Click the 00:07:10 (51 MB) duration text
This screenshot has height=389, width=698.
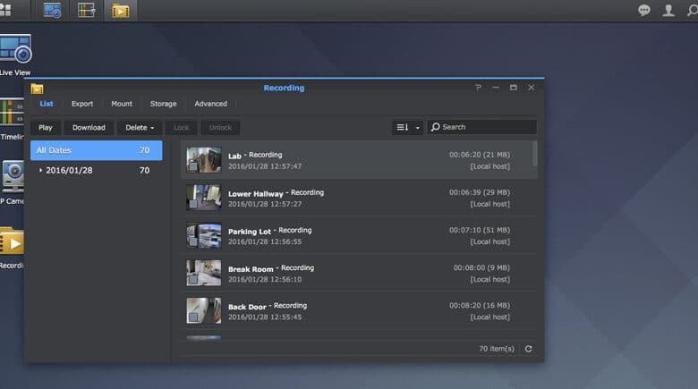[480, 230]
